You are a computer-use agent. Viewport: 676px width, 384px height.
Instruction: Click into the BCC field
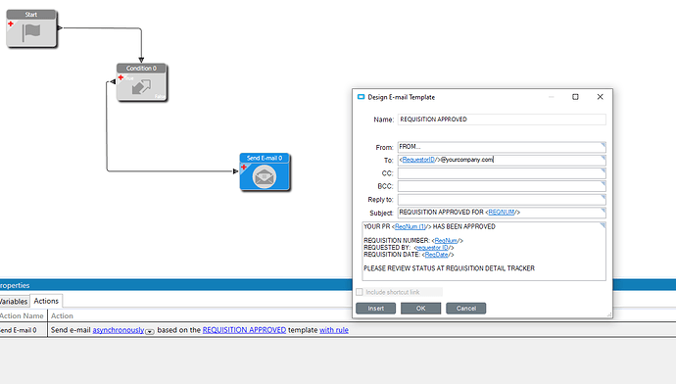[502, 186]
